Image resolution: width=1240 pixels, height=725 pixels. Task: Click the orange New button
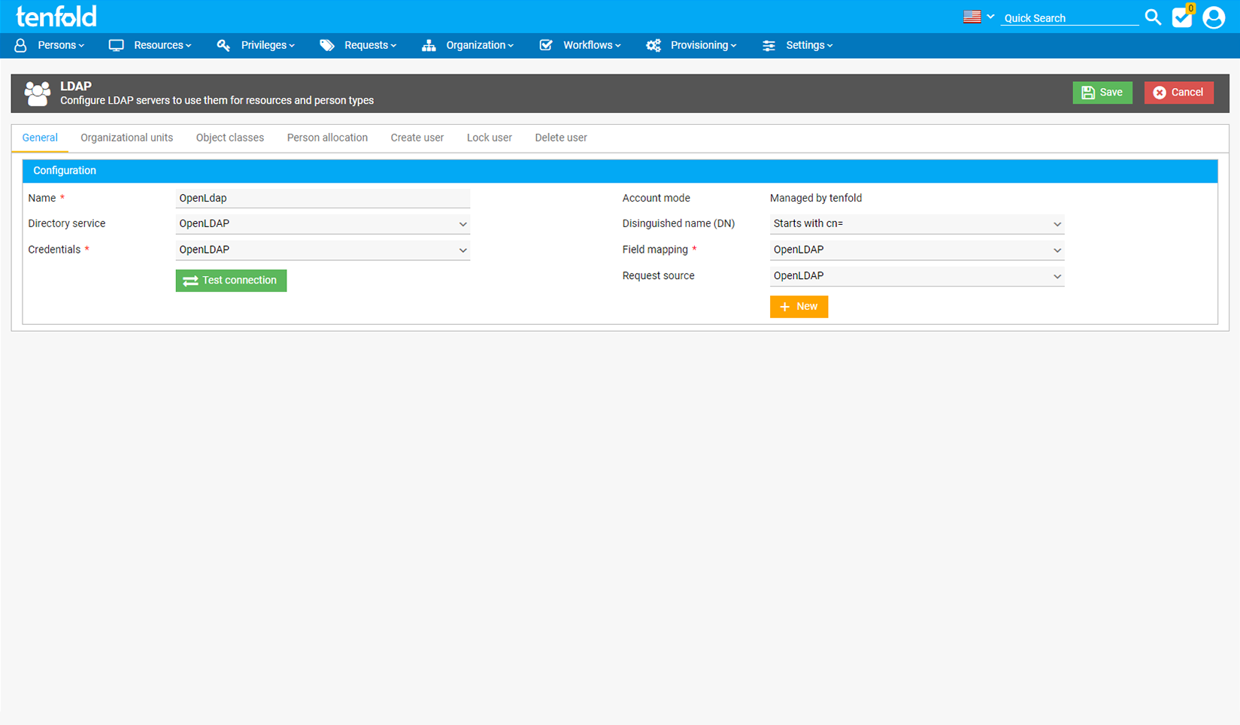799,307
